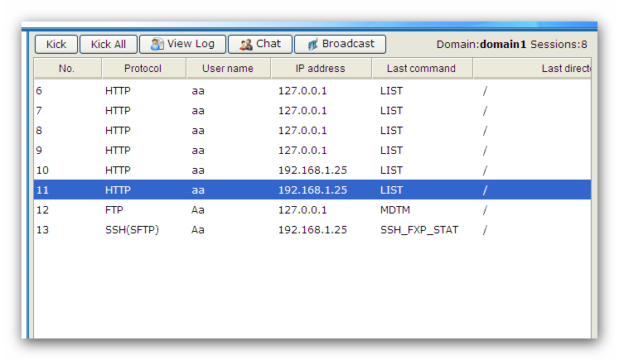Image resolution: width=619 pixels, height=360 pixels.
Task: Click the Broadcast icon
Action: click(x=312, y=45)
